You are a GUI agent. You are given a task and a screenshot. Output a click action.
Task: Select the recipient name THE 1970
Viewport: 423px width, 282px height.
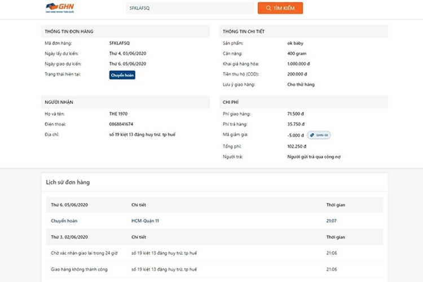click(118, 114)
